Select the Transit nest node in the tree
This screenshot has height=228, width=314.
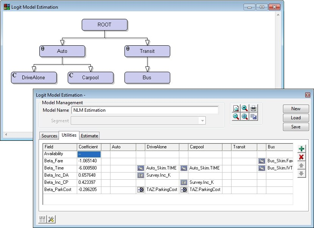tap(147, 51)
